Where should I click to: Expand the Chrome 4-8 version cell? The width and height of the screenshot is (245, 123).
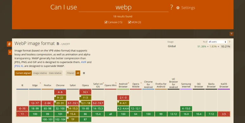click(x=60, y=92)
